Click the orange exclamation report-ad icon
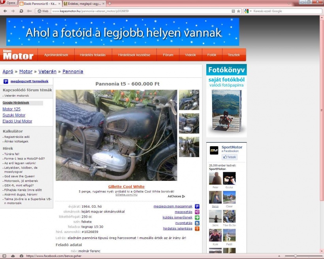The image size is (324, 259). coord(197,229)
